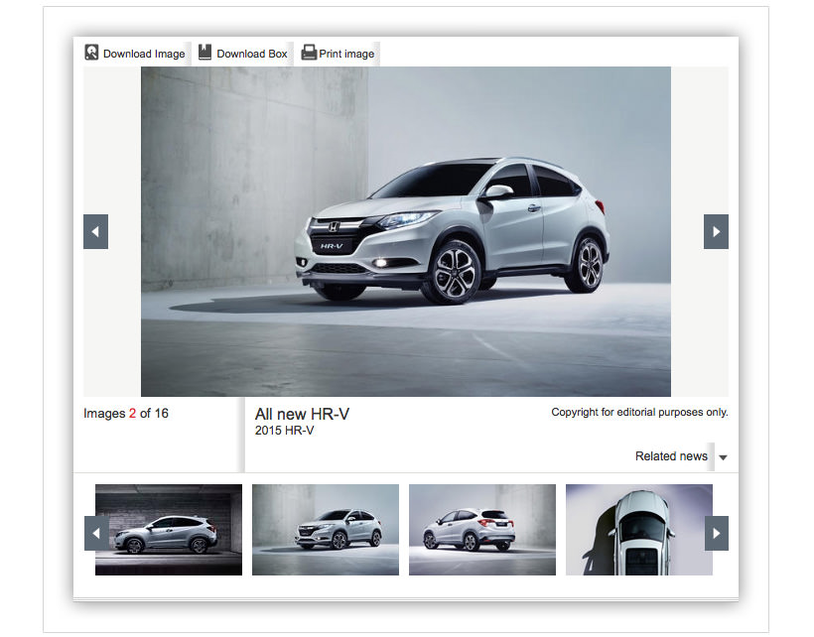Click the Download Box book icon

tap(205, 53)
